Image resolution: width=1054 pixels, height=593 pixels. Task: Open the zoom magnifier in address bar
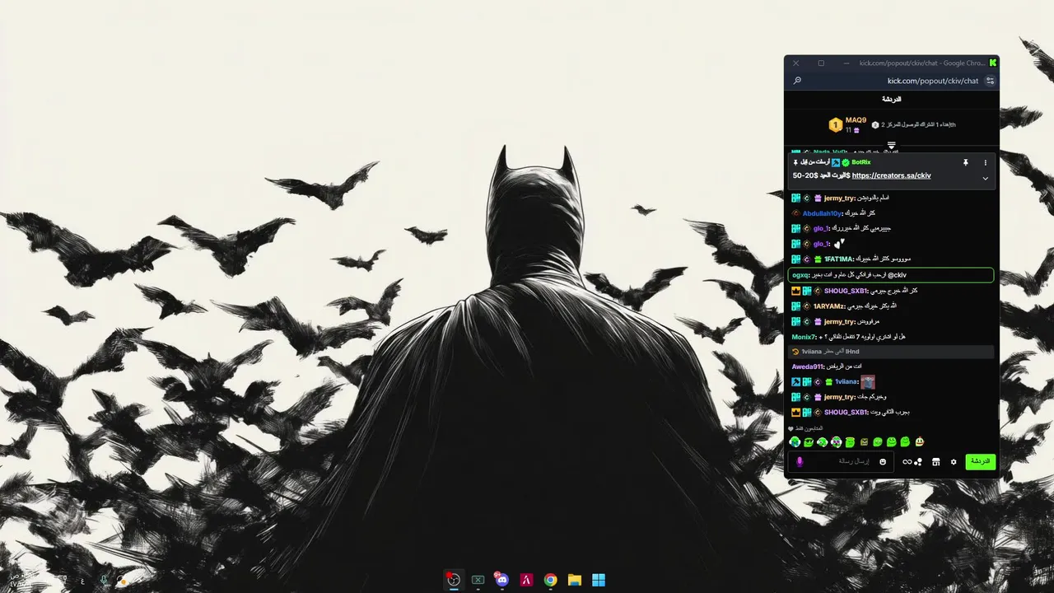[x=797, y=81]
